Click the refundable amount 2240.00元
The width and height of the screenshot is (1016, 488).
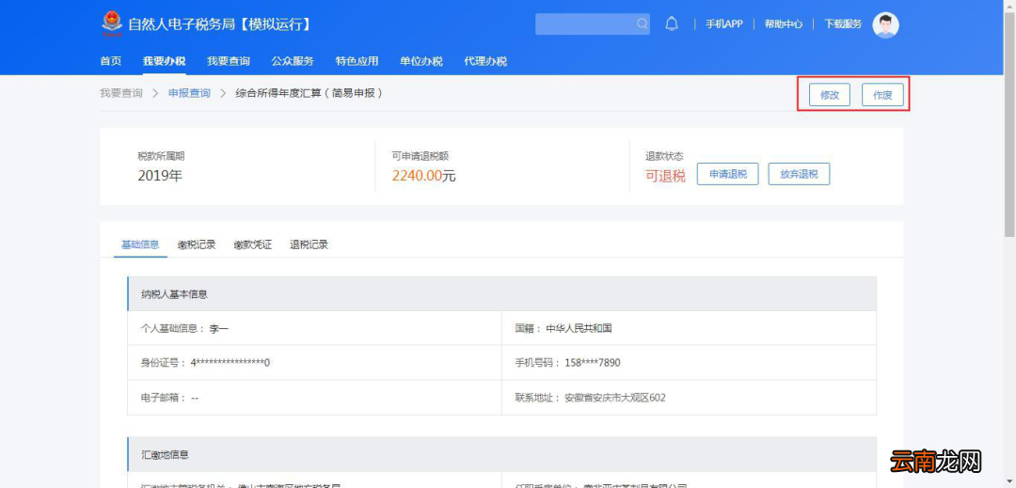[x=423, y=176]
